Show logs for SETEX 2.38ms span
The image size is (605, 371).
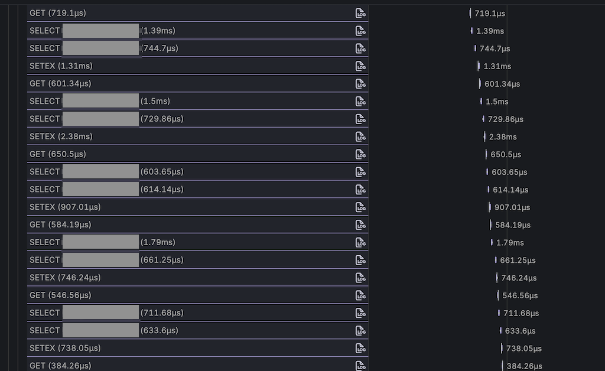[360, 137]
